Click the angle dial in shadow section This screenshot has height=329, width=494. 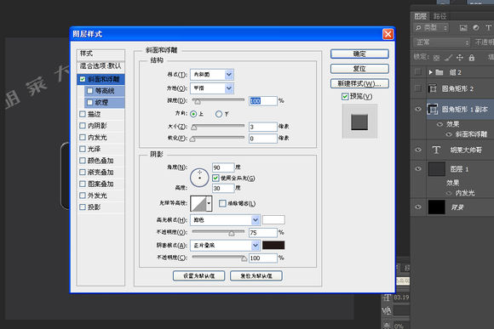pyautogui.click(x=199, y=178)
